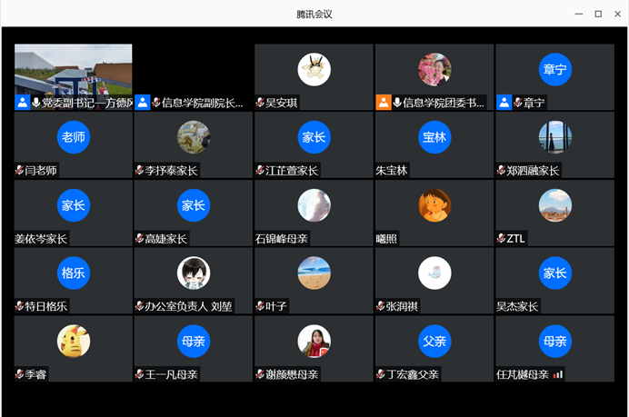The width and height of the screenshot is (629, 417).
Task: Click the beach avatar of 叶子
Action: (314, 273)
